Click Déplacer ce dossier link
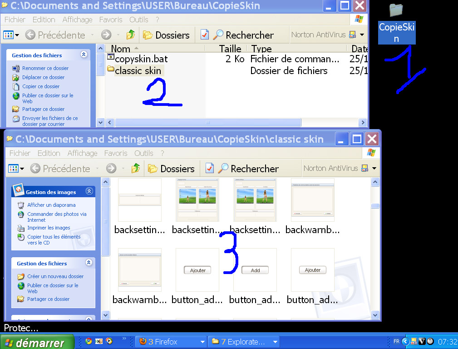458x349 pixels. click(43, 77)
